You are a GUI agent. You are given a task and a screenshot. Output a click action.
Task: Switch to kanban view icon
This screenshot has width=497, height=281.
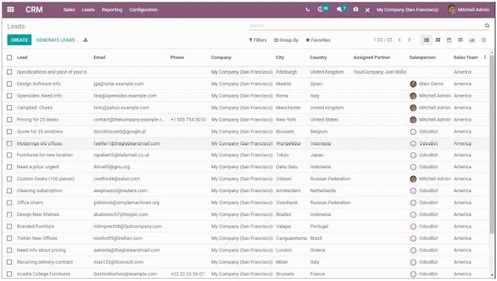[x=438, y=40]
